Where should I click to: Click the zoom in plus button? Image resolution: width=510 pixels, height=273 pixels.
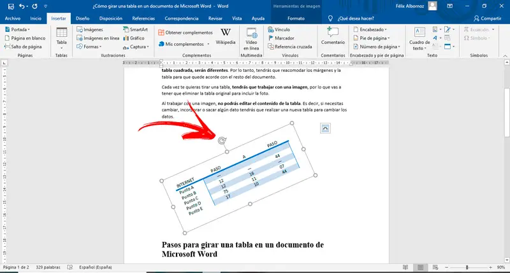pos(490,267)
